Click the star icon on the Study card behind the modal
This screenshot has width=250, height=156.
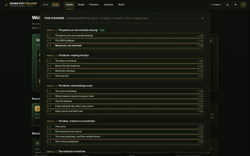click(x=37, y=143)
